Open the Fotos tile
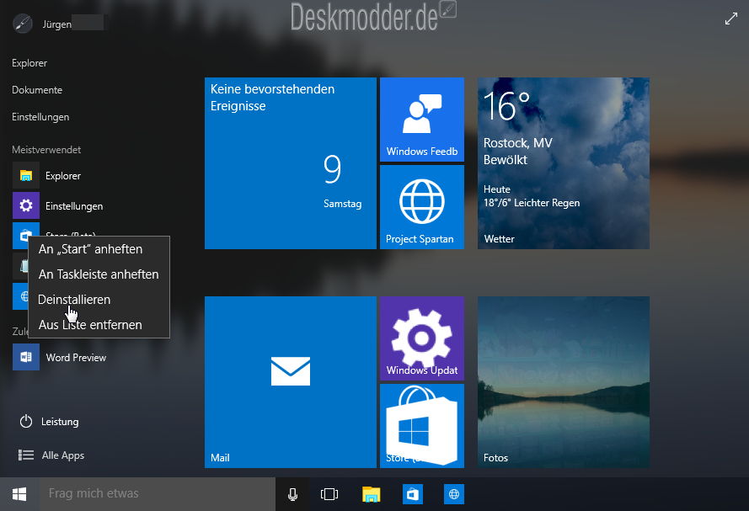Image resolution: width=749 pixels, height=511 pixels. point(563,382)
